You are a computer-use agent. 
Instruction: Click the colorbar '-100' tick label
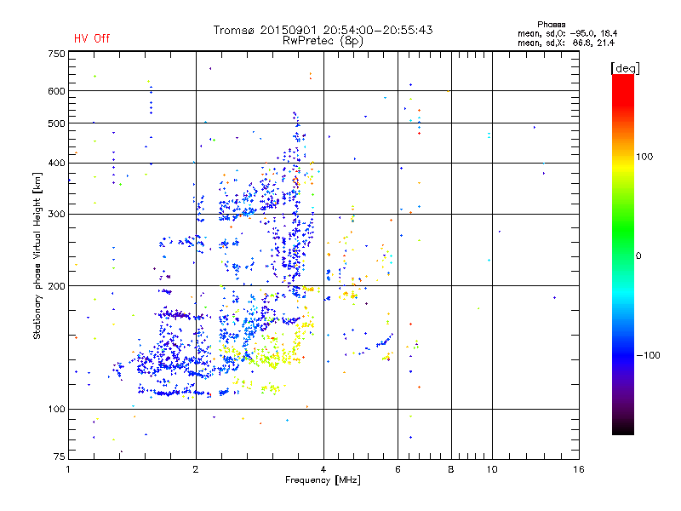point(648,355)
